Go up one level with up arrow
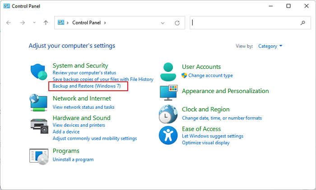 [46, 23]
